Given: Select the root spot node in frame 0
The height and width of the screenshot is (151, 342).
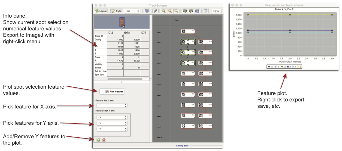Looking at the screenshot, I should [188, 31].
